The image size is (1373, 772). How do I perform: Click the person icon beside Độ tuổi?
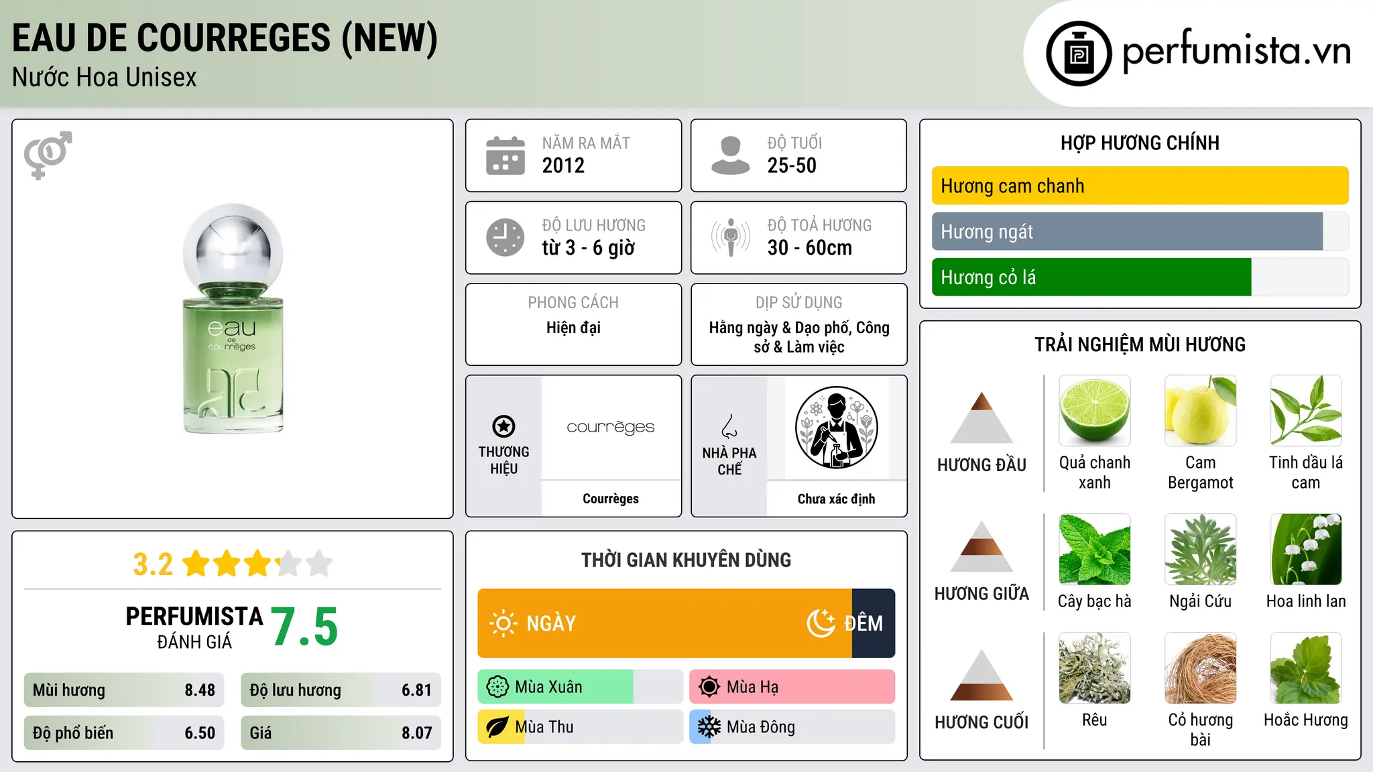coord(731,155)
